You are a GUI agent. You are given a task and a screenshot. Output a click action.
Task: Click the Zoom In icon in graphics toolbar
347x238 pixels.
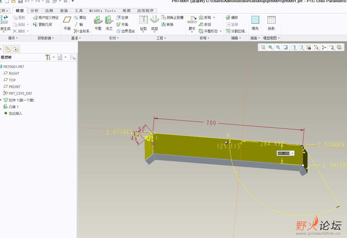[x=270, y=47]
